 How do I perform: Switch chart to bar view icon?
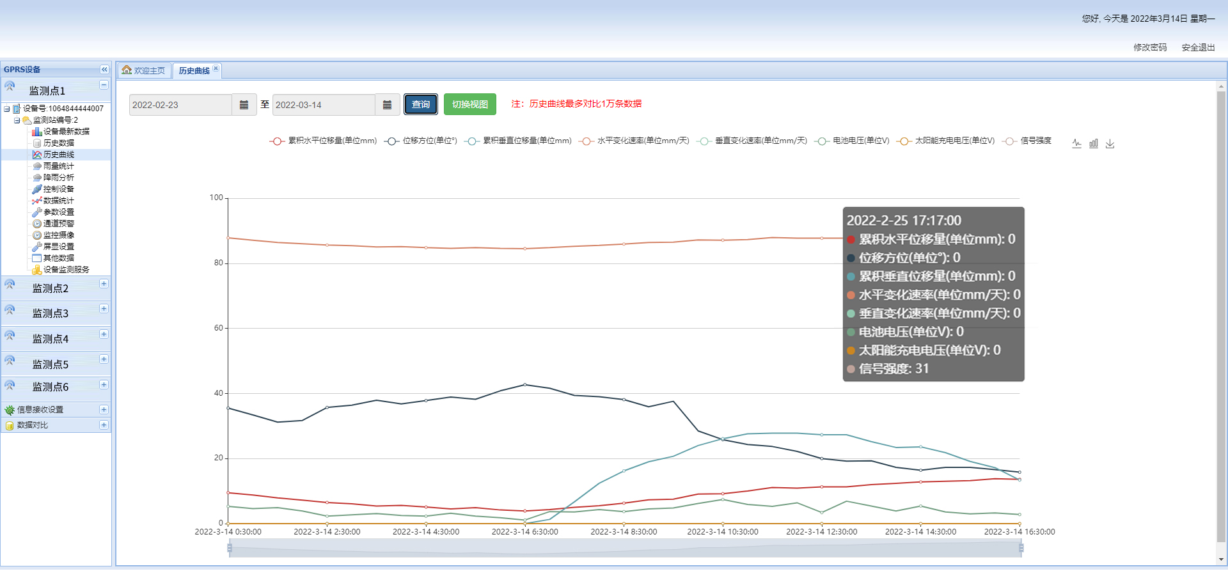coord(1094,144)
